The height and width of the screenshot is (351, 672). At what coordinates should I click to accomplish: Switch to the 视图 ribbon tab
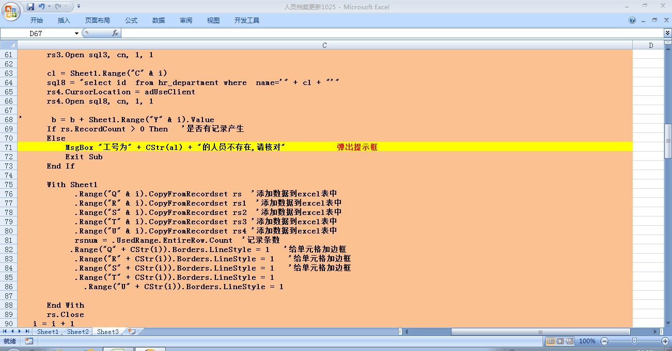213,21
